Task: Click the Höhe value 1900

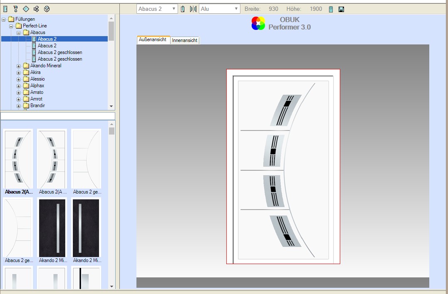Action: pos(316,9)
